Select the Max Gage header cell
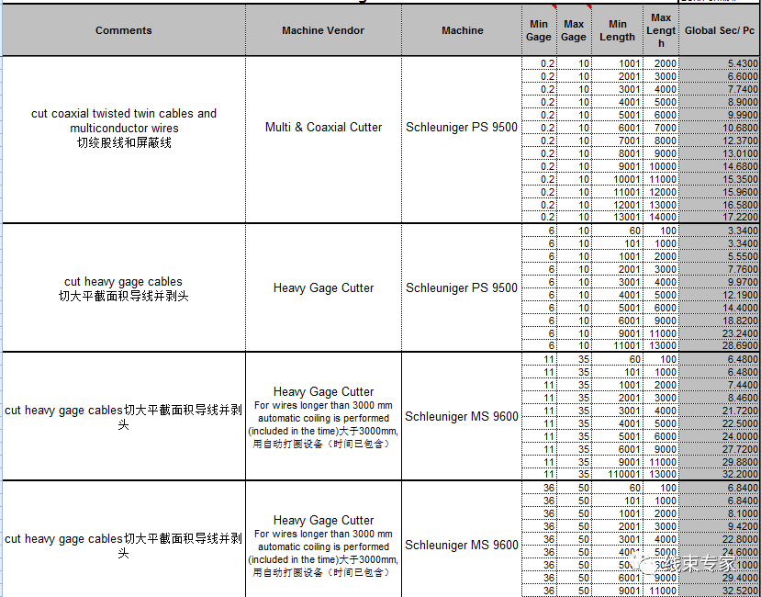The width and height of the screenshot is (761, 597). point(574,30)
